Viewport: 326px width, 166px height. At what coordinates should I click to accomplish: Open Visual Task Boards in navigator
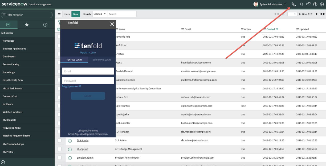(x=13, y=88)
